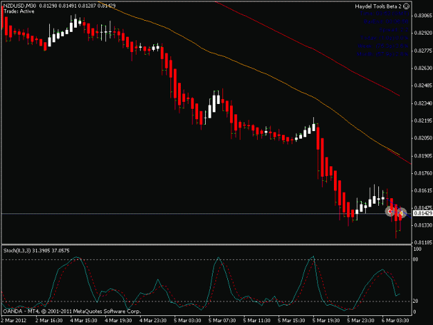Click the '4 Mar 19:30' time label
The image size is (433, 325).
pyautogui.click(x=118, y=321)
